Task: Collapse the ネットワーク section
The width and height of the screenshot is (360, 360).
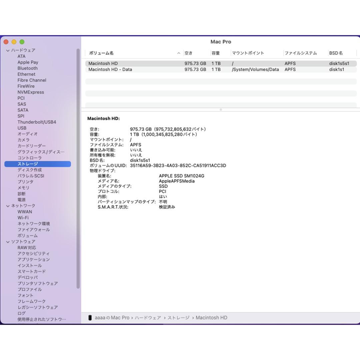Action: pyautogui.click(x=8, y=206)
